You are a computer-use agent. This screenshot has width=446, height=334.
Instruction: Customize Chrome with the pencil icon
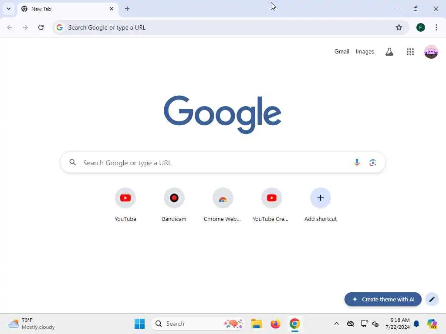[432, 299]
